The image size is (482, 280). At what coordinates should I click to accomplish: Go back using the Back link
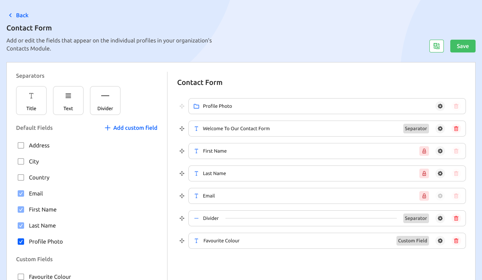point(18,15)
